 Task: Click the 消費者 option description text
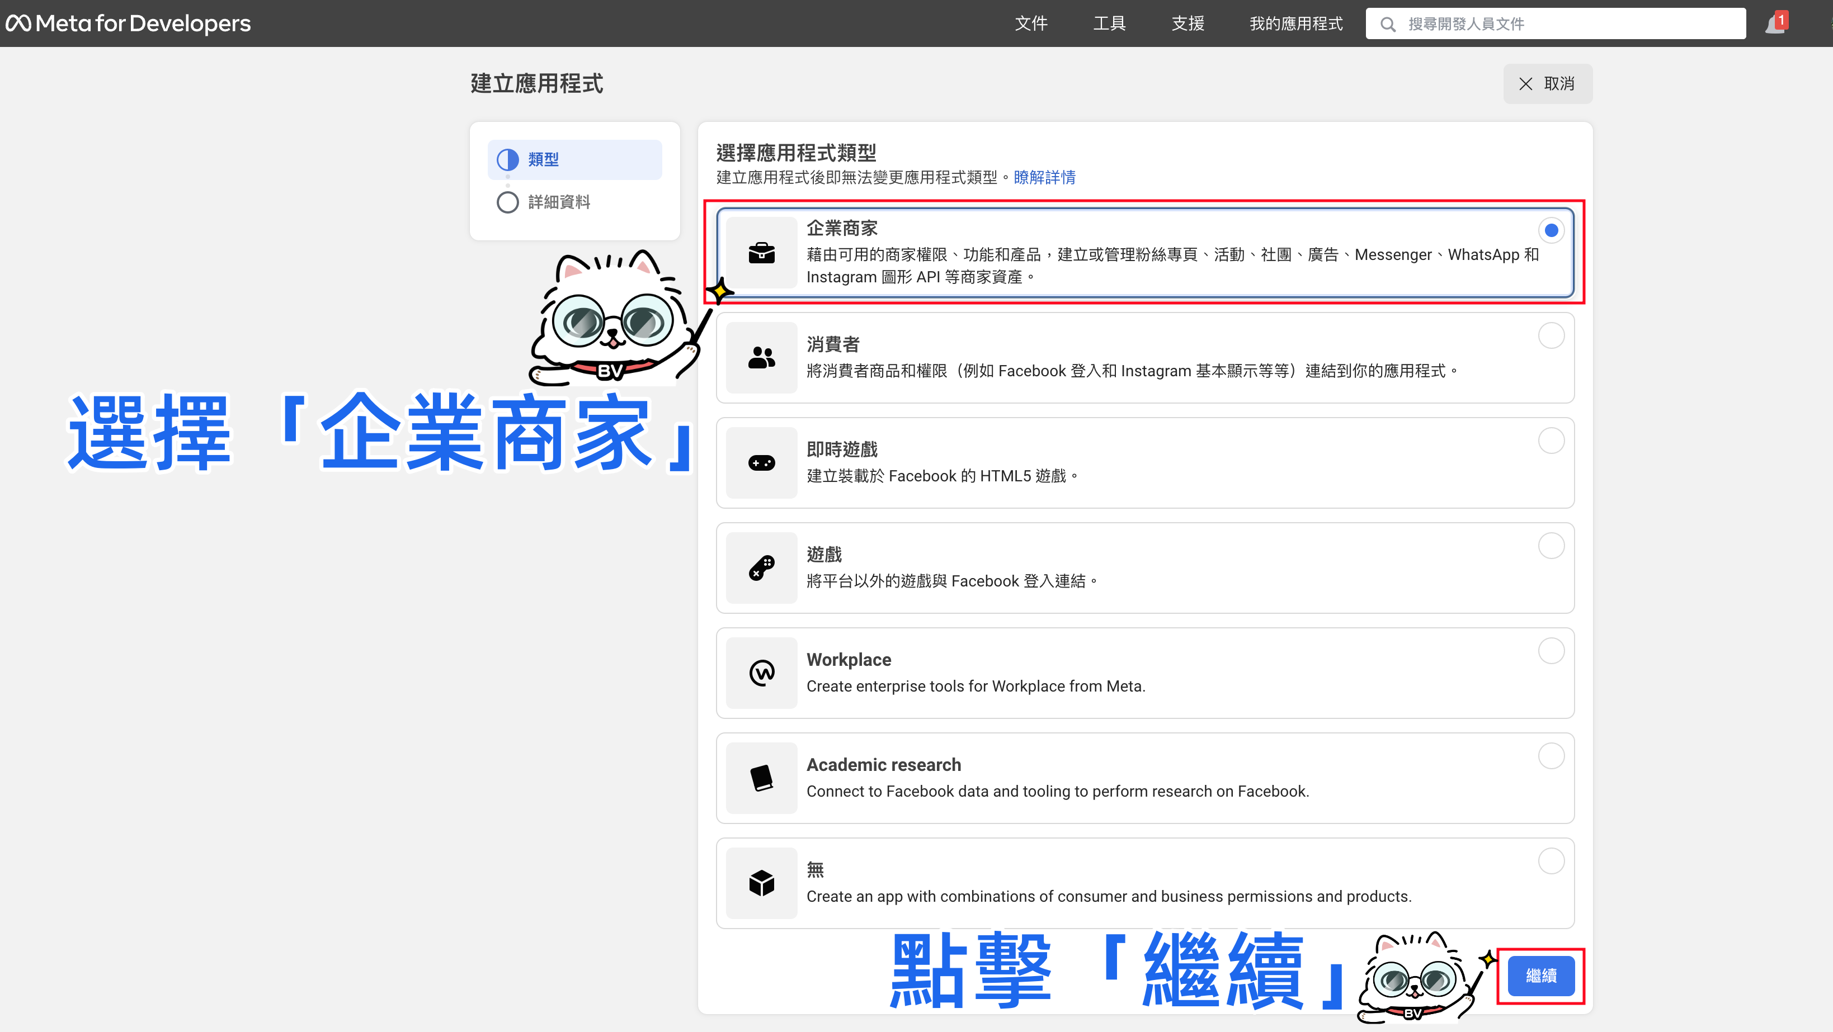point(1132,371)
